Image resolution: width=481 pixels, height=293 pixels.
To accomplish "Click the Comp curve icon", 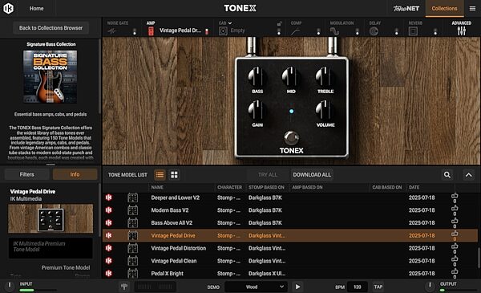I will pyautogui.click(x=295, y=31).
